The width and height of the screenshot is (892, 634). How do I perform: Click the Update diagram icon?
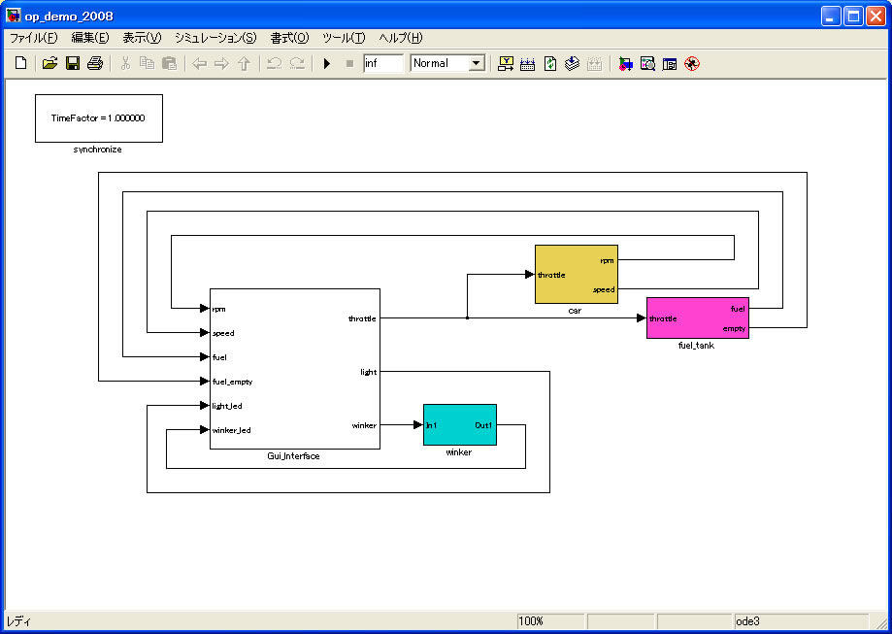coord(550,64)
